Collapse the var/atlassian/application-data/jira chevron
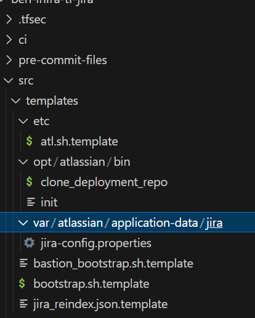 coord(23,223)
